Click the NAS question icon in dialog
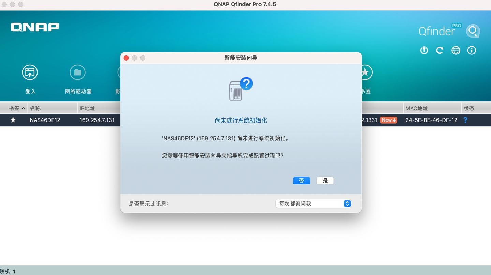Screen dimensions: 491x275 pos(241,89)
